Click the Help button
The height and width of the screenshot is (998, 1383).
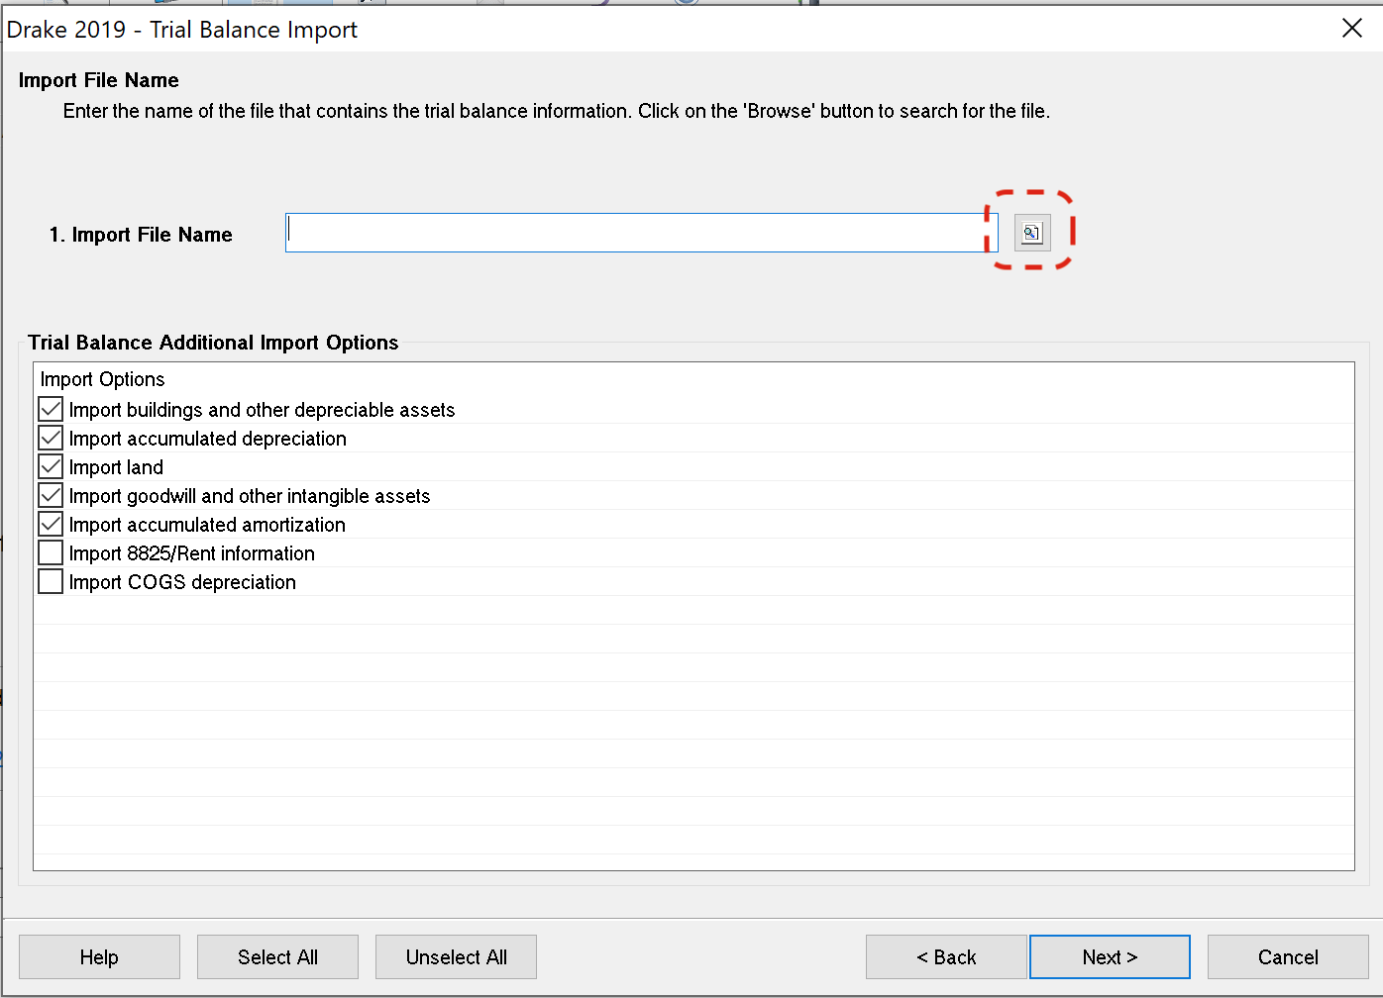click(x=99, y=957)
